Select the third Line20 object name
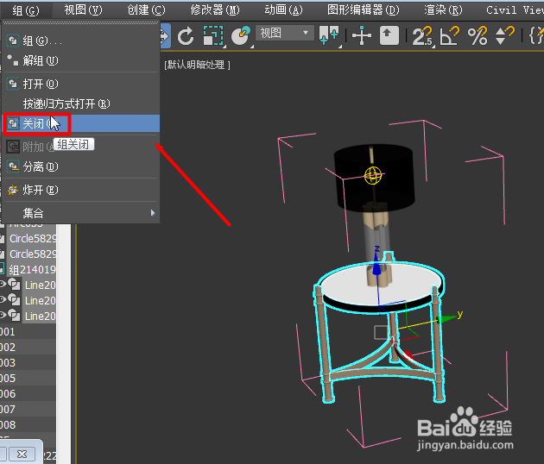This screenshot has height=464, width=544. (x=41, y=316)
